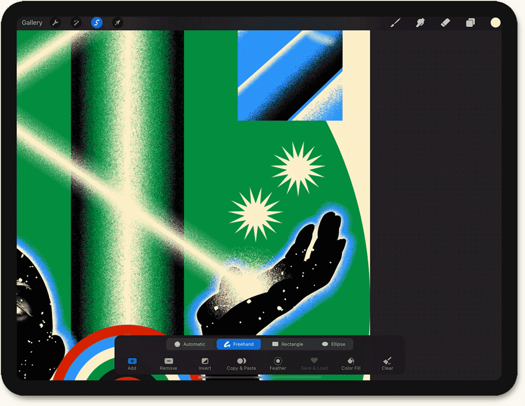
Task: Open Feather selection option
Action: coord(278,364)
